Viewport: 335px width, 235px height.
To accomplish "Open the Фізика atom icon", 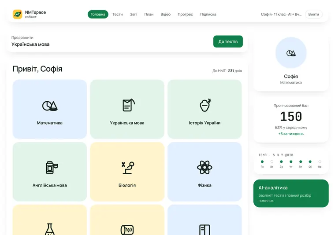I will (x=205, y=167).
